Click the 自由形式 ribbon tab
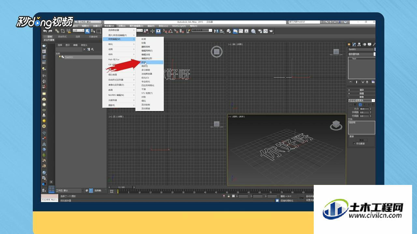This screenshot has height=234, width=417. pos(62,37)
